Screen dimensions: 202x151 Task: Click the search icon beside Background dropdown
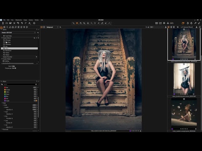coord(60,27)
